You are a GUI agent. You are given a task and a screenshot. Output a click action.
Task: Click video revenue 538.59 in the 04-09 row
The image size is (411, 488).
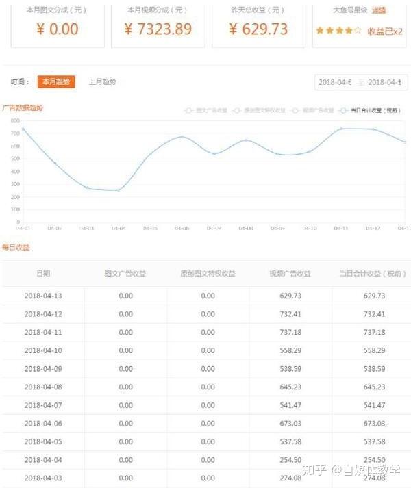290,369
